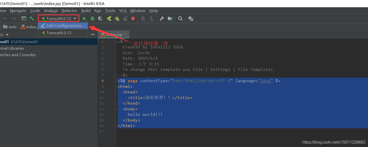Click the fold end marker at line 16

115,126
